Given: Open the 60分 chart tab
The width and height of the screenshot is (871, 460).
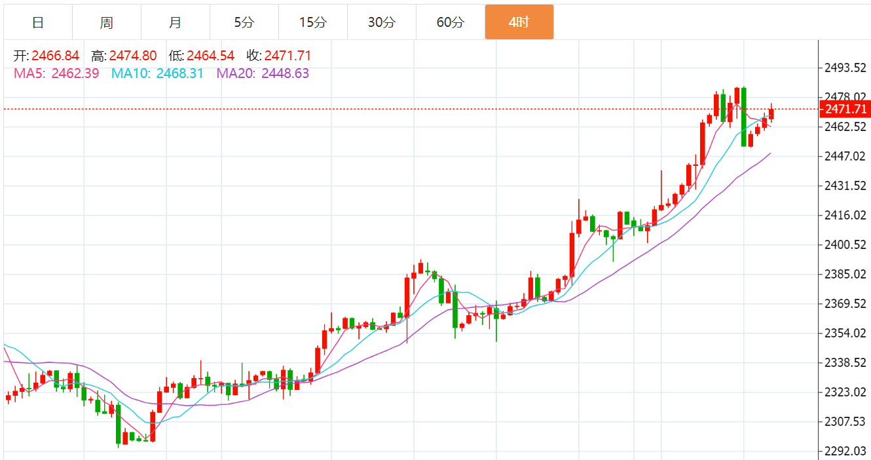Looking at the screenshot, I should (x=451, y=22).
